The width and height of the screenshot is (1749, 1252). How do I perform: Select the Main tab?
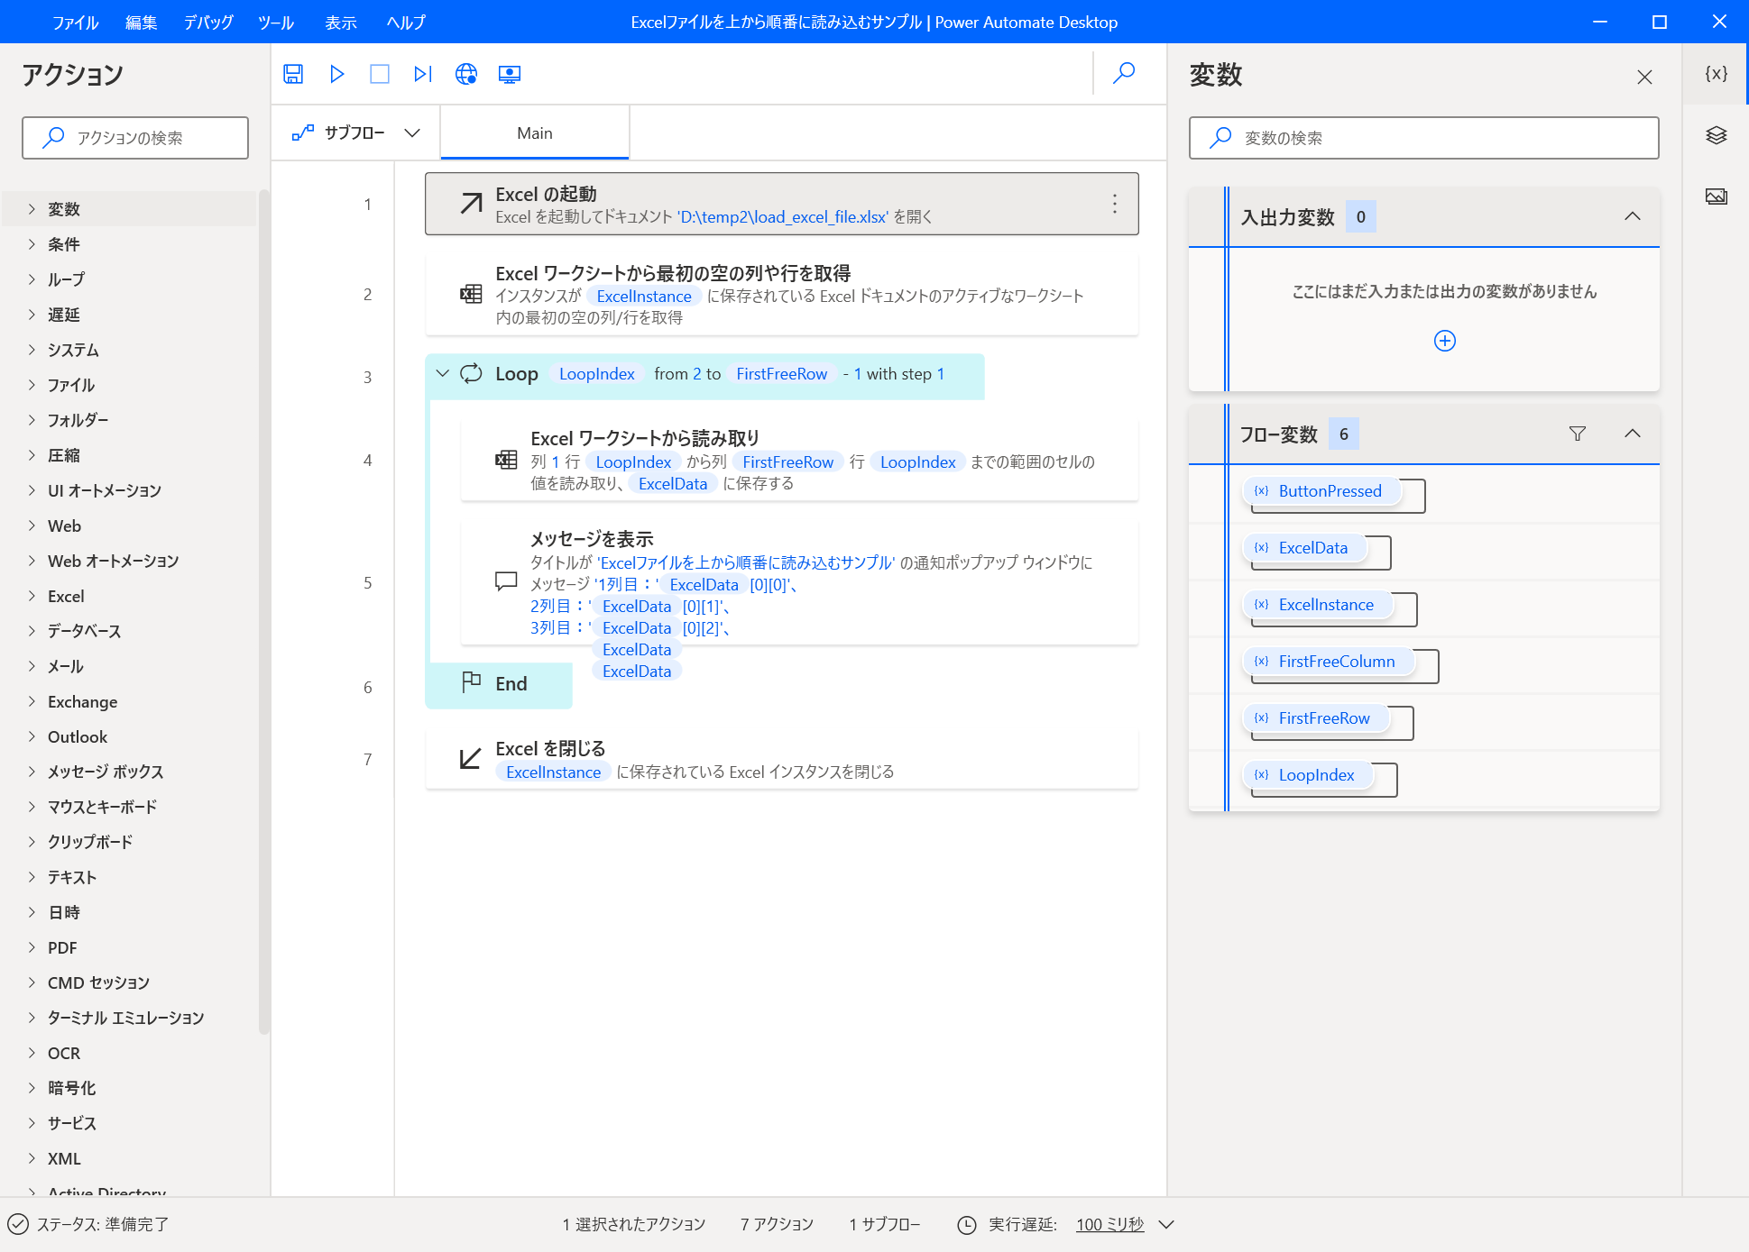535,133
